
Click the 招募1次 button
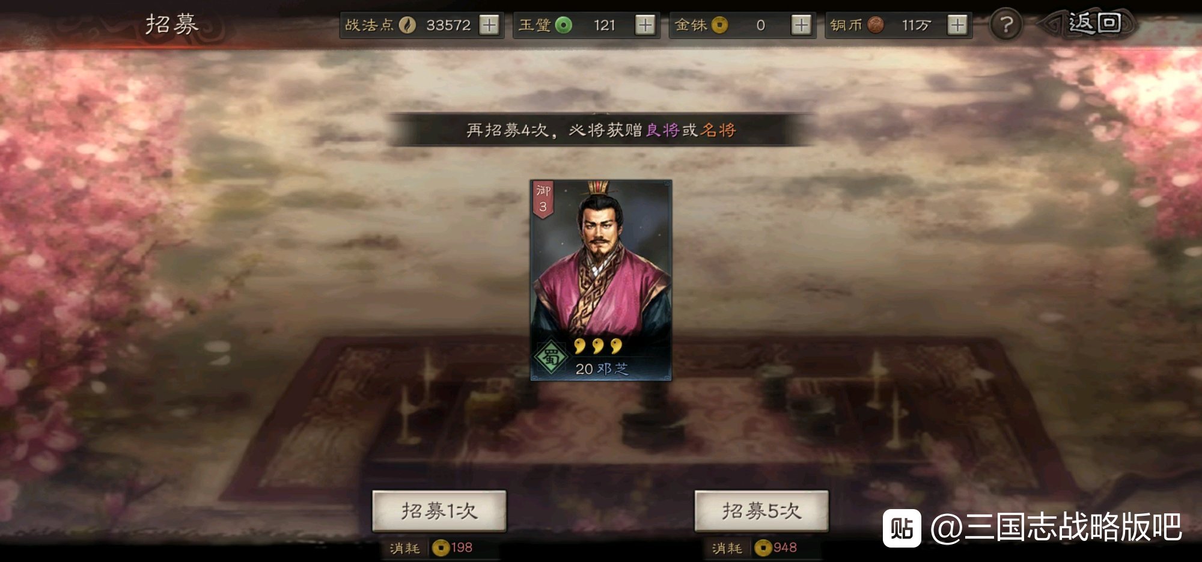click(x=439, y=511)
